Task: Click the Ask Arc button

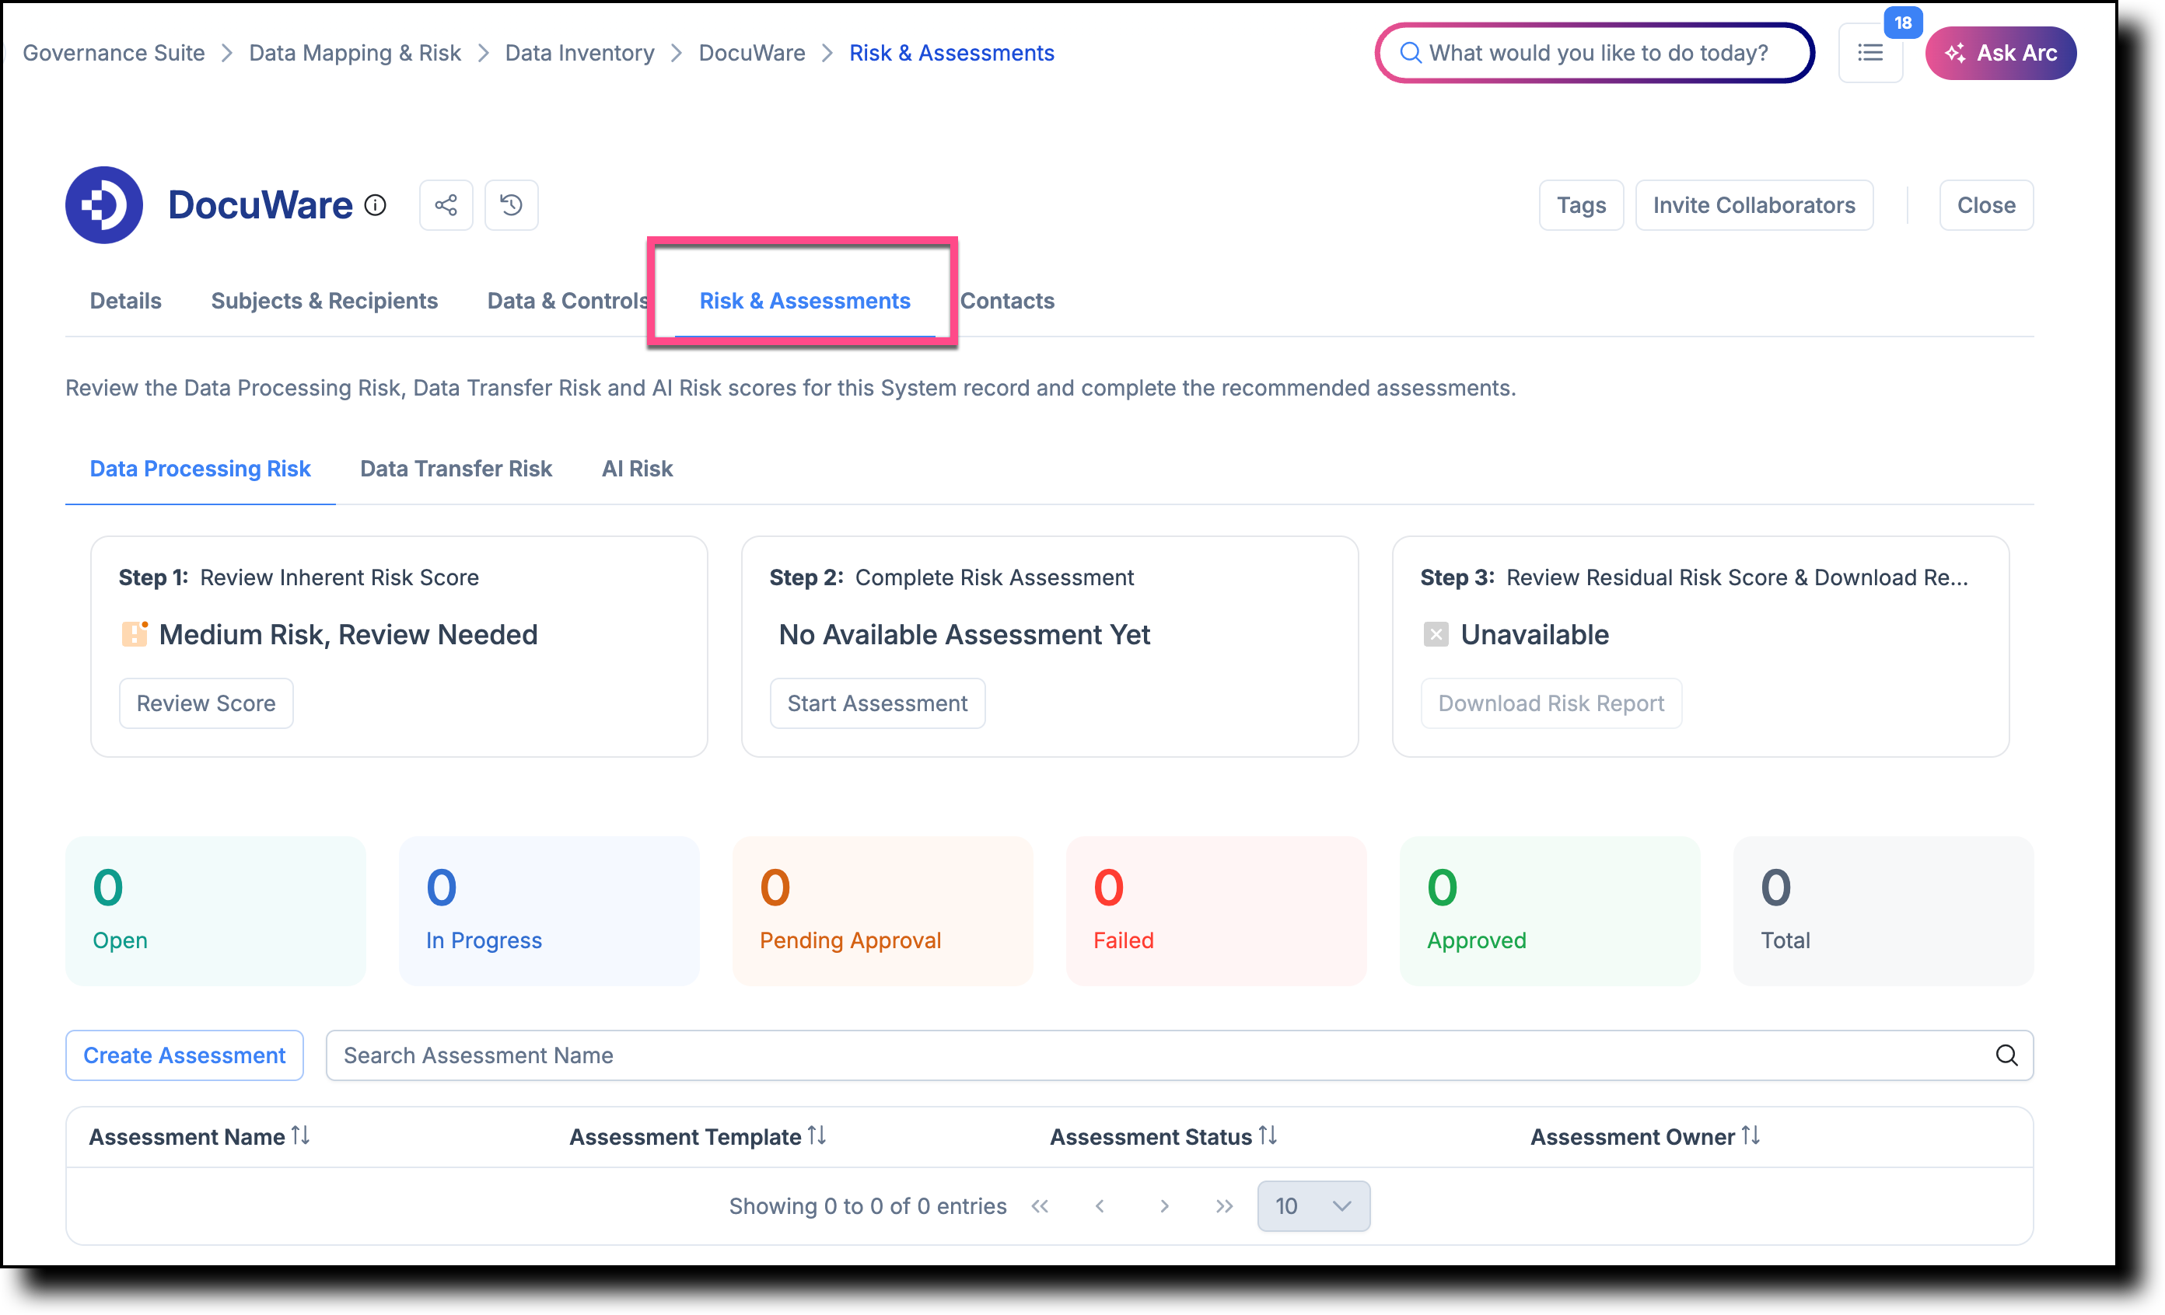Action: pyautogui.click(x=2001, y=53)
